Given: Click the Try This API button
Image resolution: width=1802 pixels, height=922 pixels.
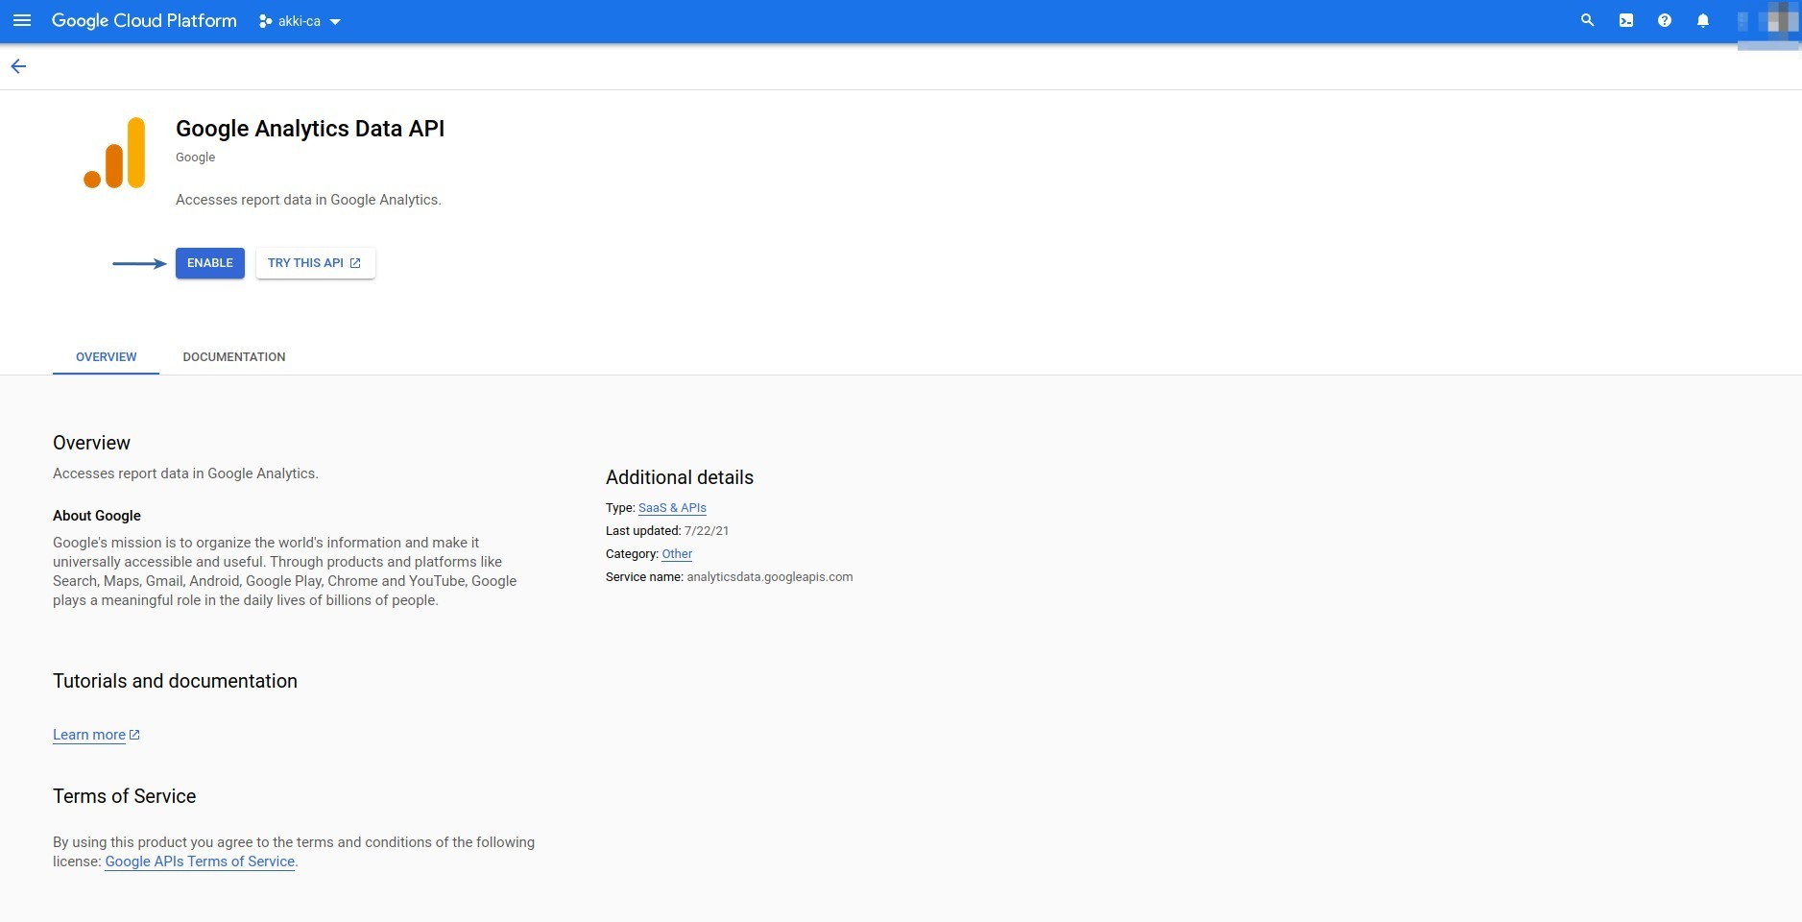Looking at the screenshot, I should pos(315,263).
